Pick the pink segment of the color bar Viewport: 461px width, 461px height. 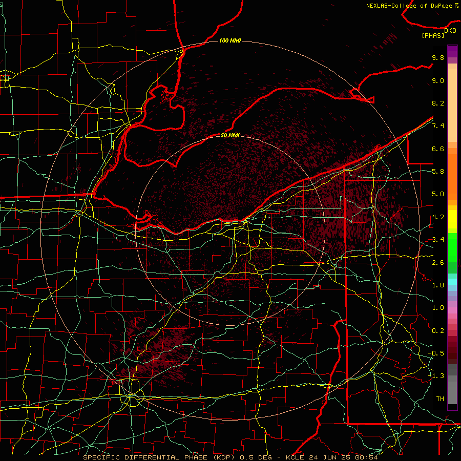(x=452, y=310)
